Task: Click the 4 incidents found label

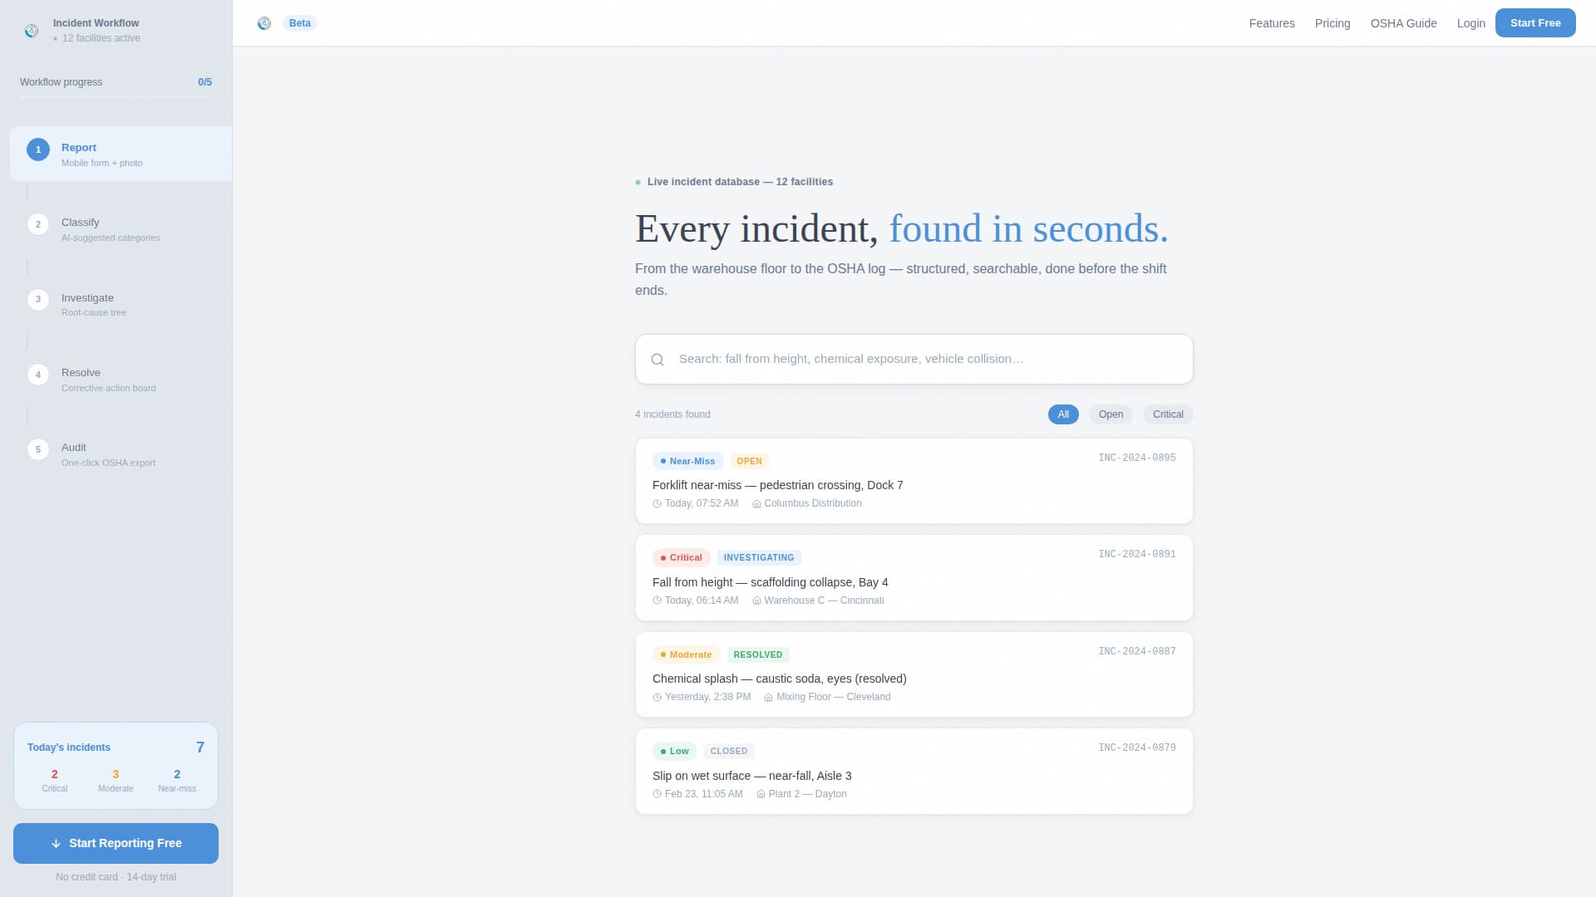Action: click(672, 414)
